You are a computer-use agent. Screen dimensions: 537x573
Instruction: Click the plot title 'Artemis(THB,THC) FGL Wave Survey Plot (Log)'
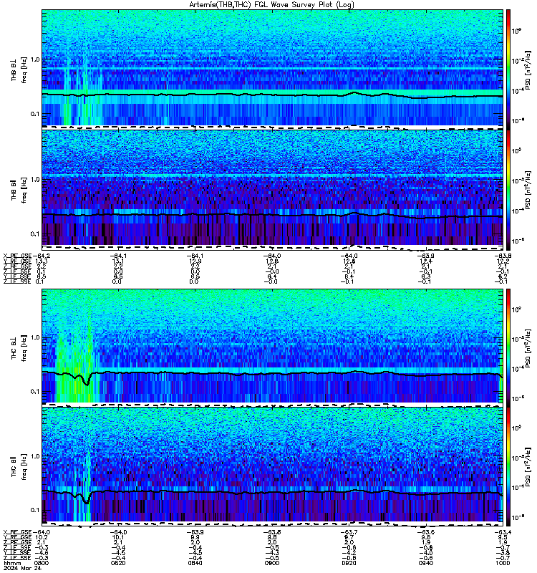(271, 4)
